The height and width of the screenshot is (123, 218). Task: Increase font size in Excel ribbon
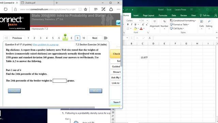pyautogui.click(x=143, y=24)
